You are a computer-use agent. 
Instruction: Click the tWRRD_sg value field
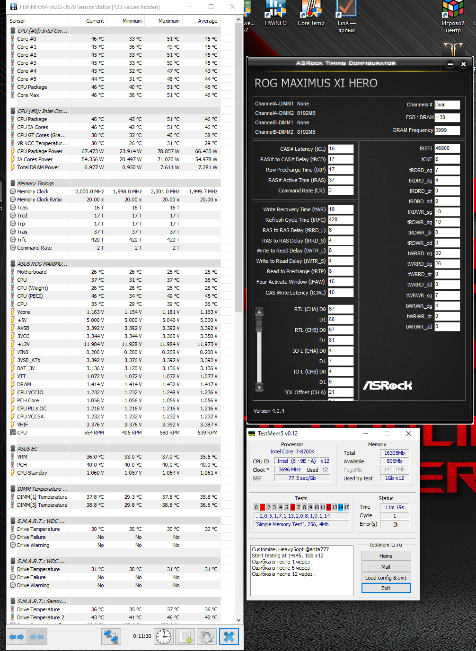[x=447, y=253]
